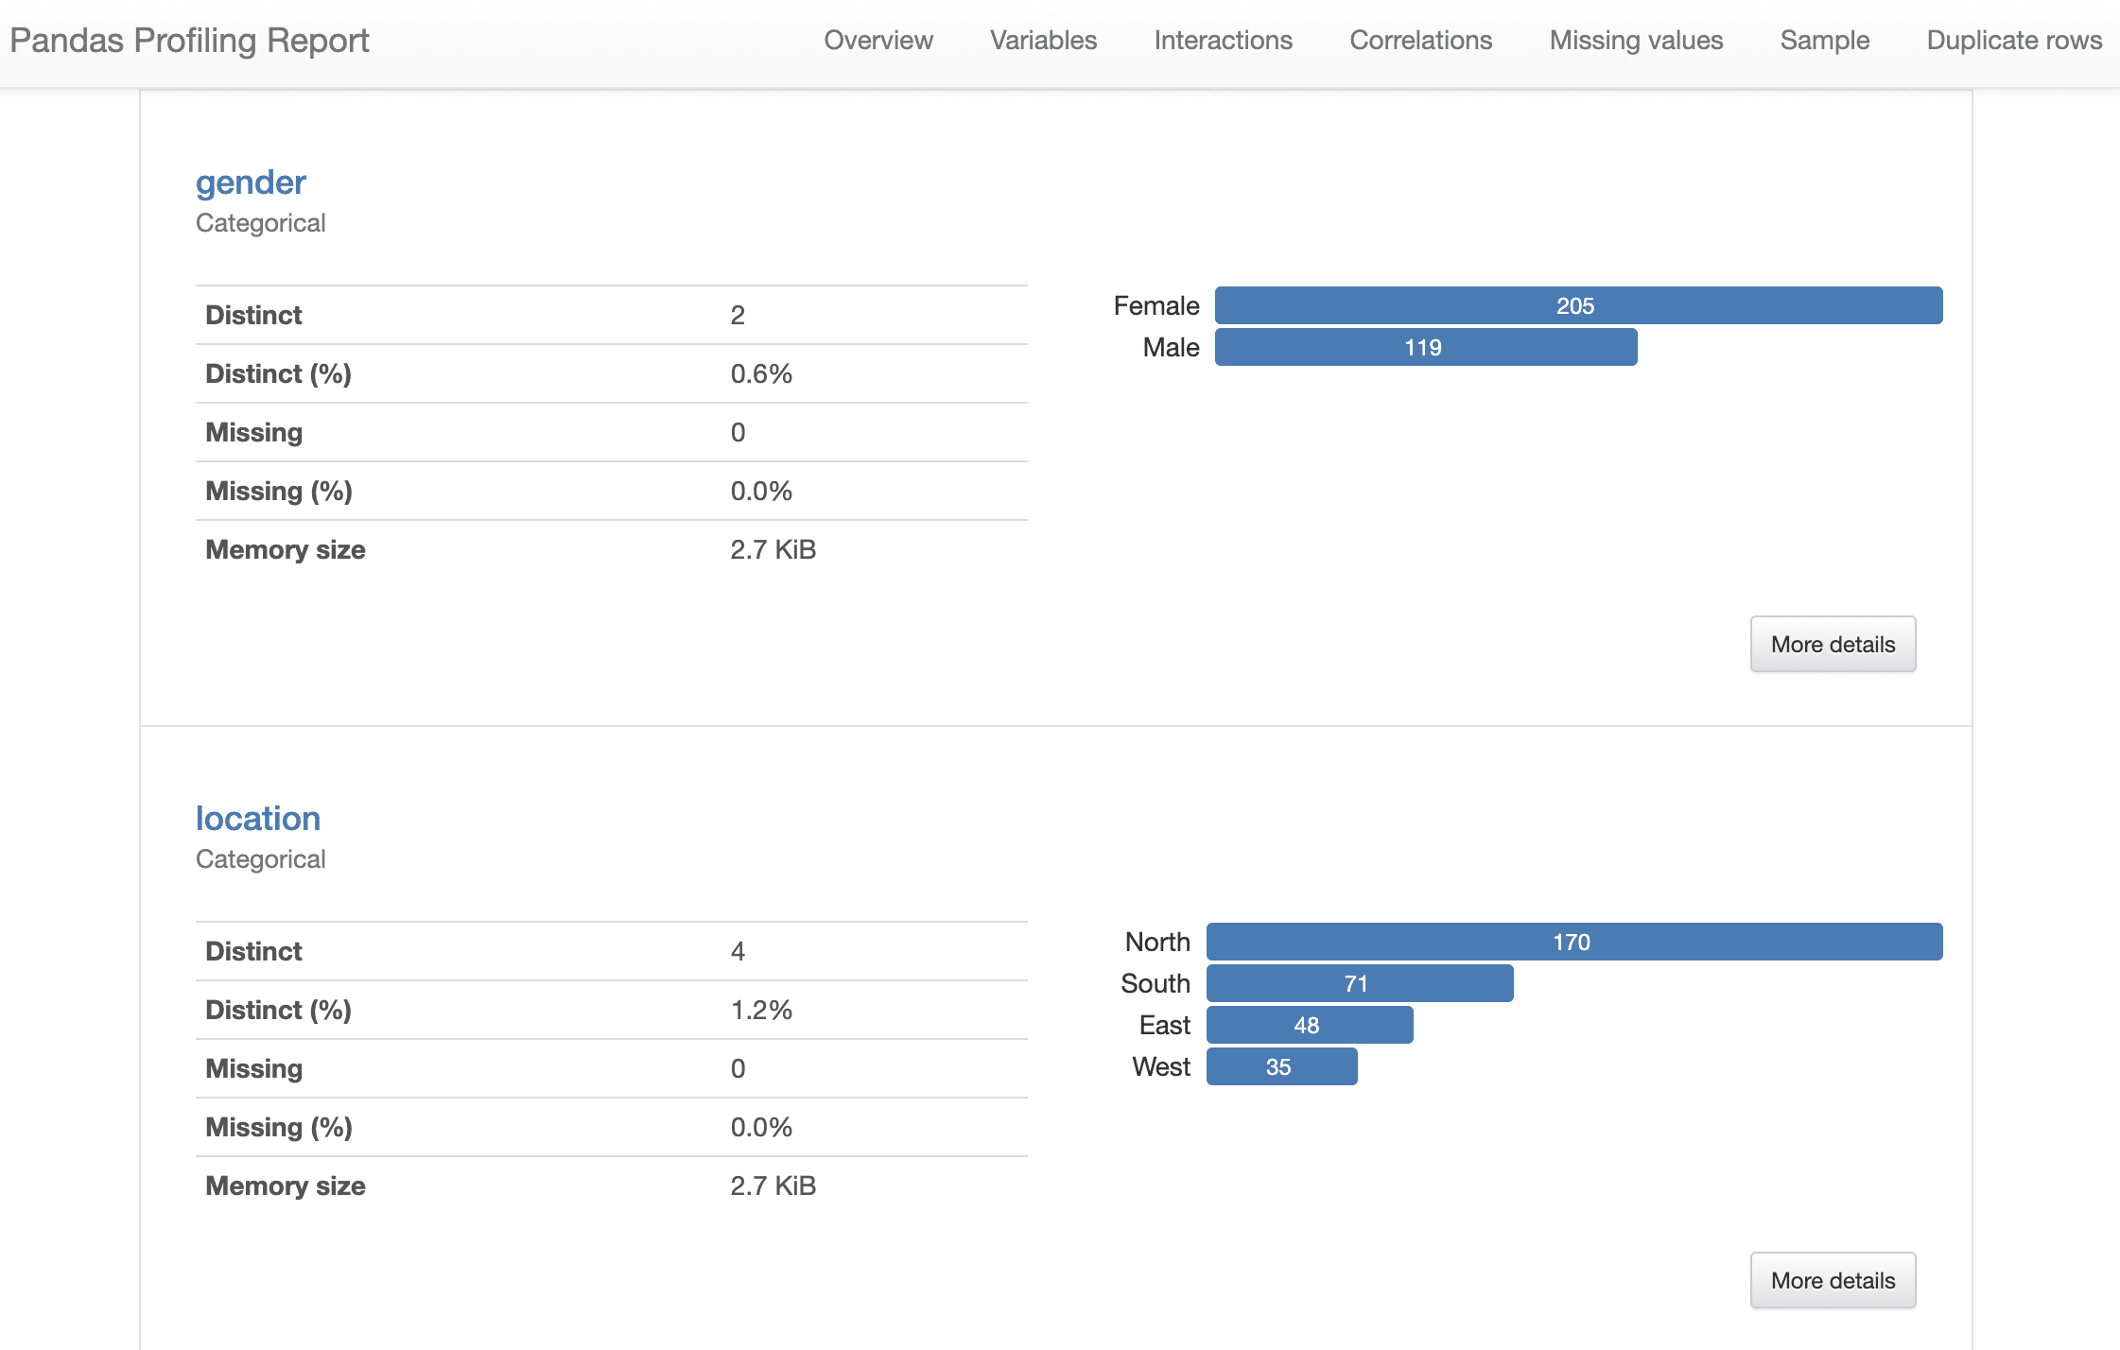Click the North bar in location chart
Viewport: 2120px width, 1350px height.
pyautogui.click(x=1573, y=942)
